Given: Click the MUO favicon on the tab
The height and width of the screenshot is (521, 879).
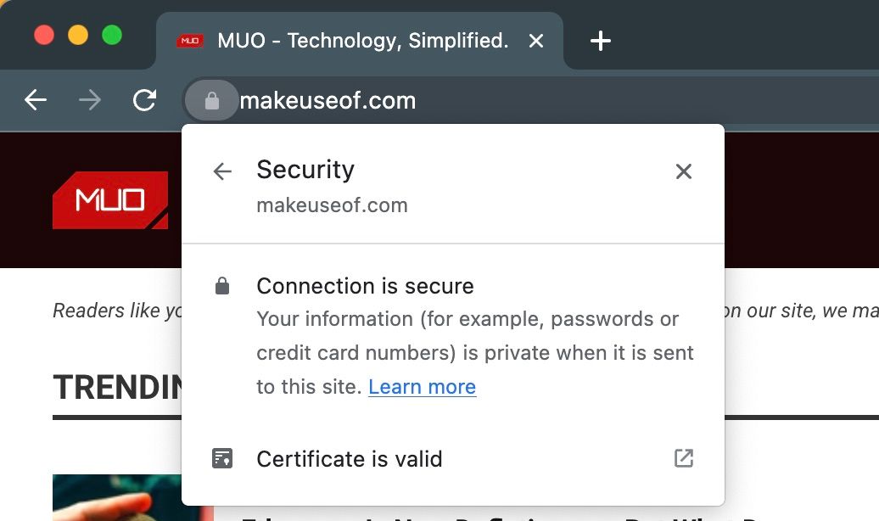Looking at the screenshot, I should point(190,41).
